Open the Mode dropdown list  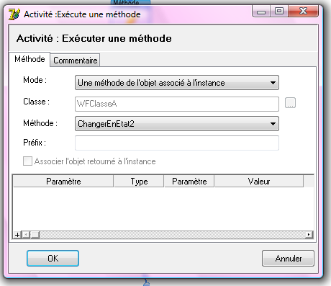(x=177, y=83)
